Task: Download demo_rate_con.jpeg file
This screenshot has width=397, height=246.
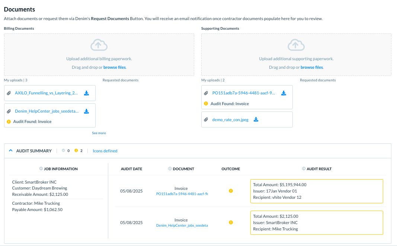Action: tap(256, 120)
